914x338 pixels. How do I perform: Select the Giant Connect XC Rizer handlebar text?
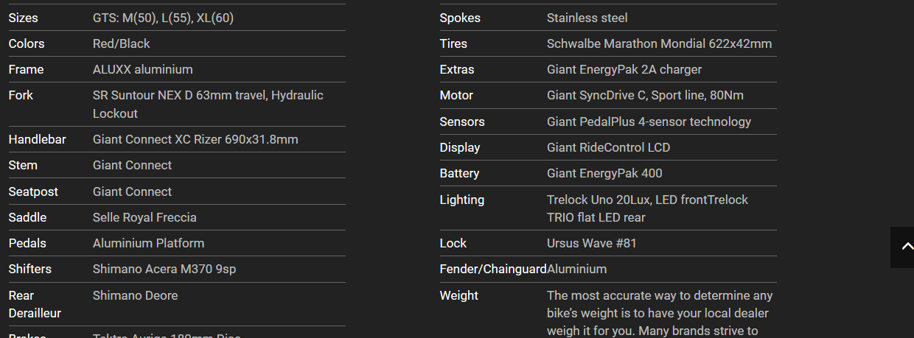pos(195,139)
